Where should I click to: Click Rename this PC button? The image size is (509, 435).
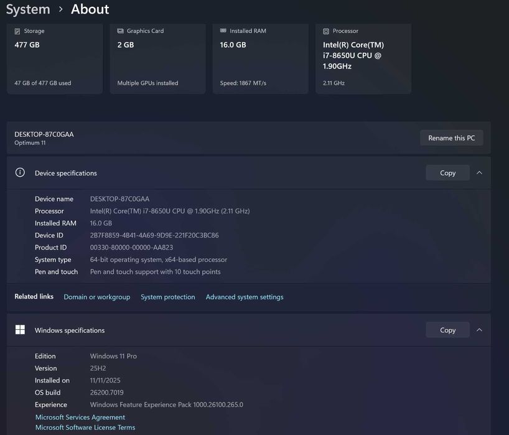[x=451, y=138]
